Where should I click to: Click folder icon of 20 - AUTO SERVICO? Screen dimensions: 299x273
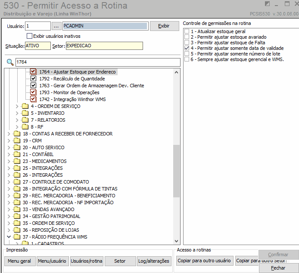pyautogui.click(x=17, y=147)
